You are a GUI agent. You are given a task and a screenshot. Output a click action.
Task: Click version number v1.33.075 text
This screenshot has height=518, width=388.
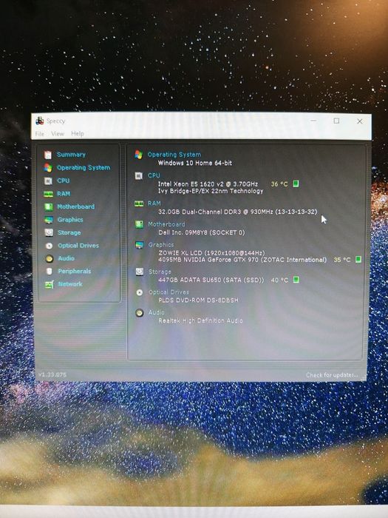(x=52, y=374)
